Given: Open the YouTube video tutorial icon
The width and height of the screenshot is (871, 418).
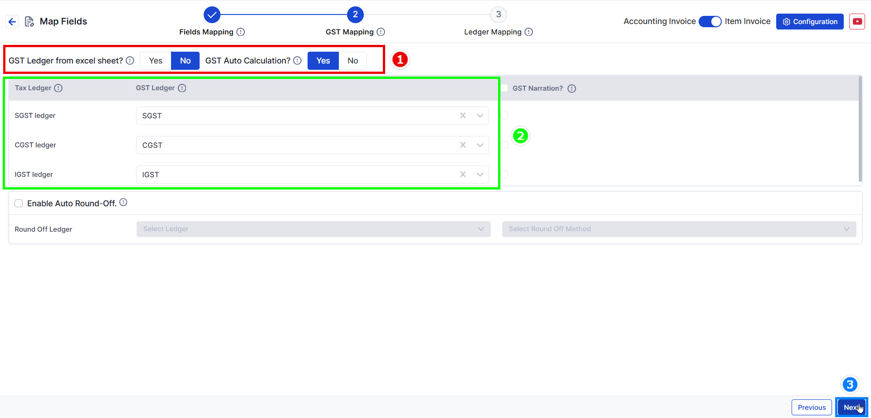Looking at the screenshot, I should tap(857, 21).
